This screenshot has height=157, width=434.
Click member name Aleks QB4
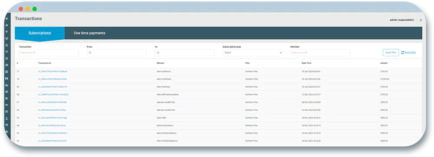(161, 118)
